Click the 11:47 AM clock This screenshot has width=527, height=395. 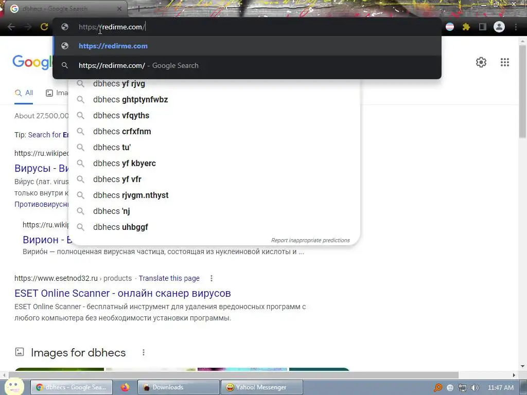click(500, 388)
